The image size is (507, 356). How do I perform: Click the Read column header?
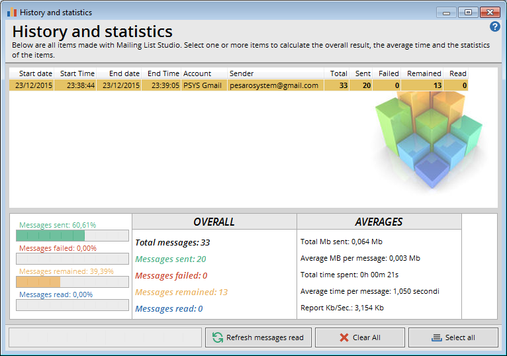click(x=457, y=73)
